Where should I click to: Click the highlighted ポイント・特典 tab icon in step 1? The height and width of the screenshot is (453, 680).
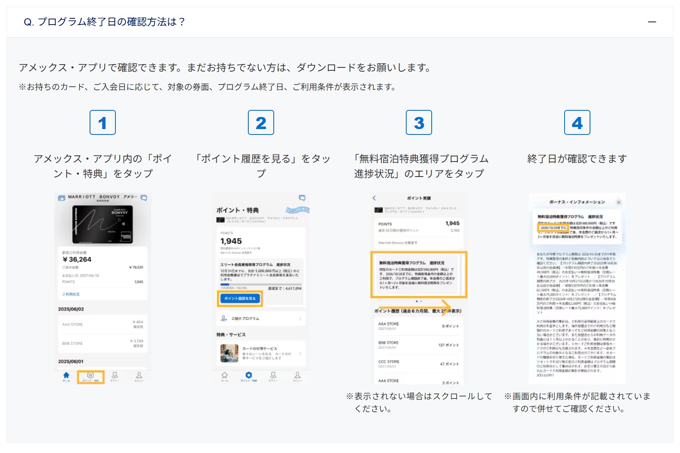coord(90,376)
